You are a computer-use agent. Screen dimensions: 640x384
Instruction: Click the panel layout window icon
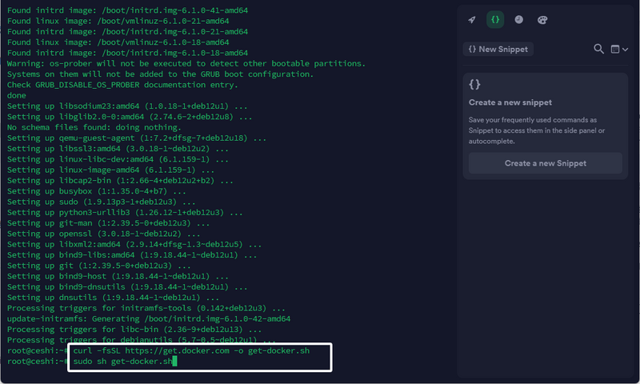point(615,49)
